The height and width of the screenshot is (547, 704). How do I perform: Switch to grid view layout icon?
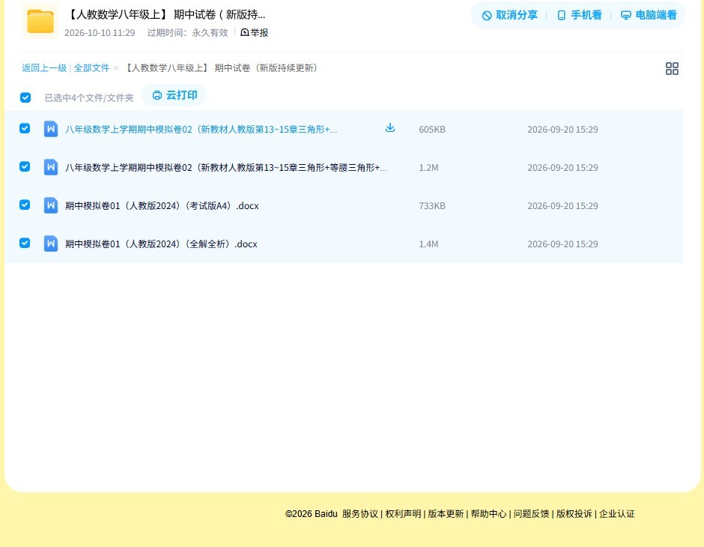pos(672,68)
